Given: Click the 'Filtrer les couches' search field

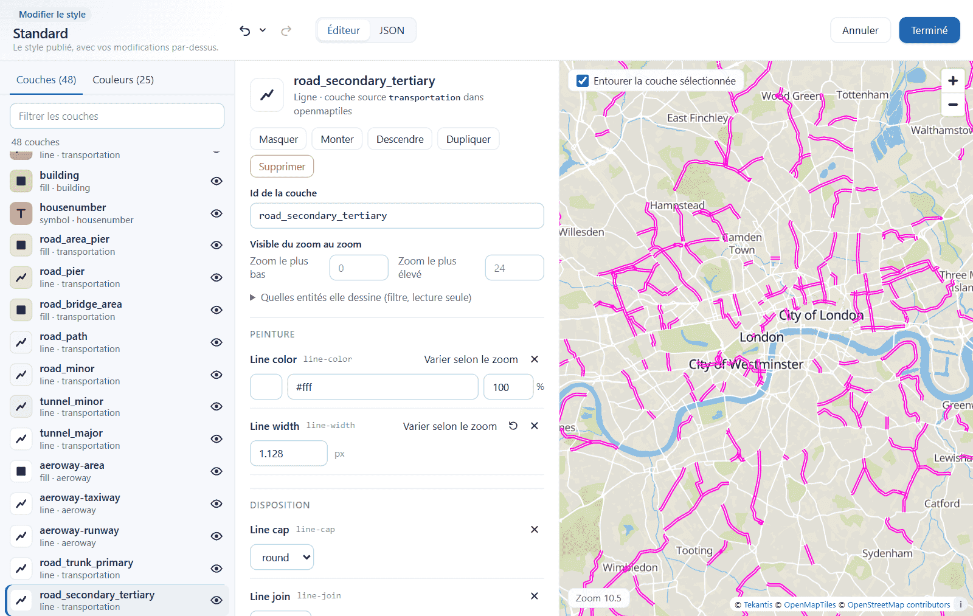Looking at the screenshot, I should tap(117, 116).
